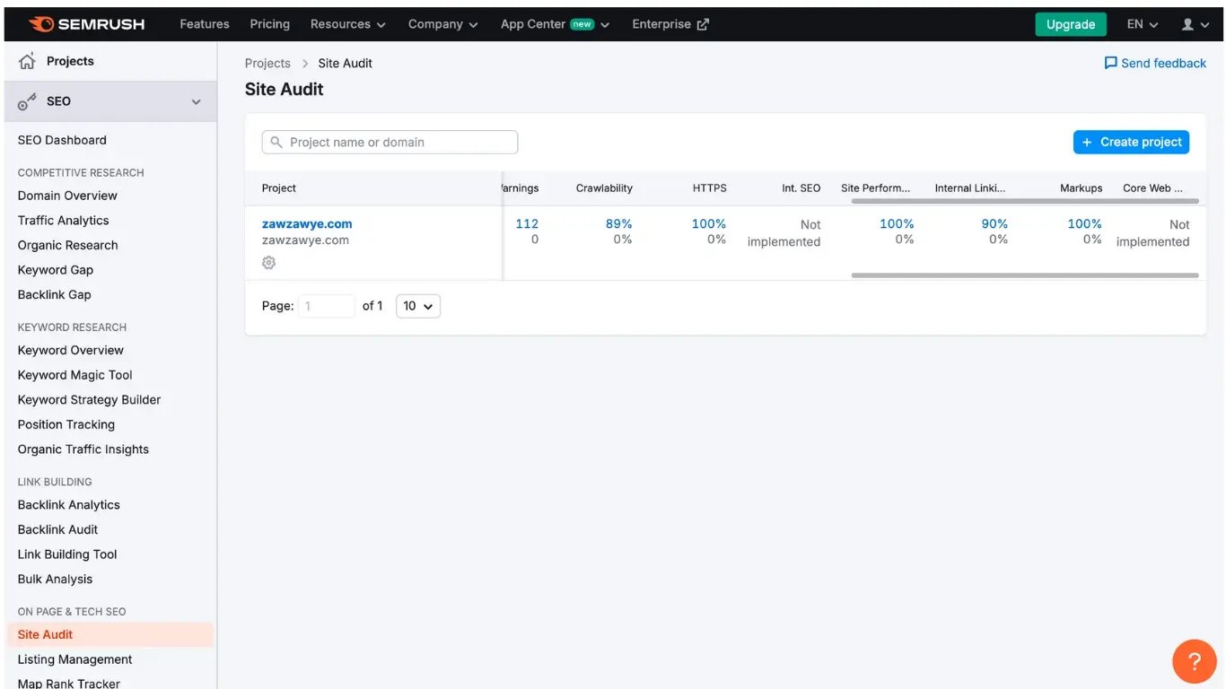The image size is (1226, 689).
Task: Open Traffic Analytics in the sidebar
Action: pyautogui.click(x=63, y=221)
